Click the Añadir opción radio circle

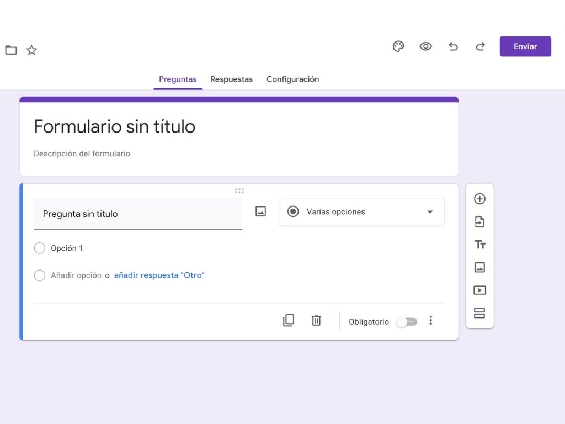tap(39, 275)
